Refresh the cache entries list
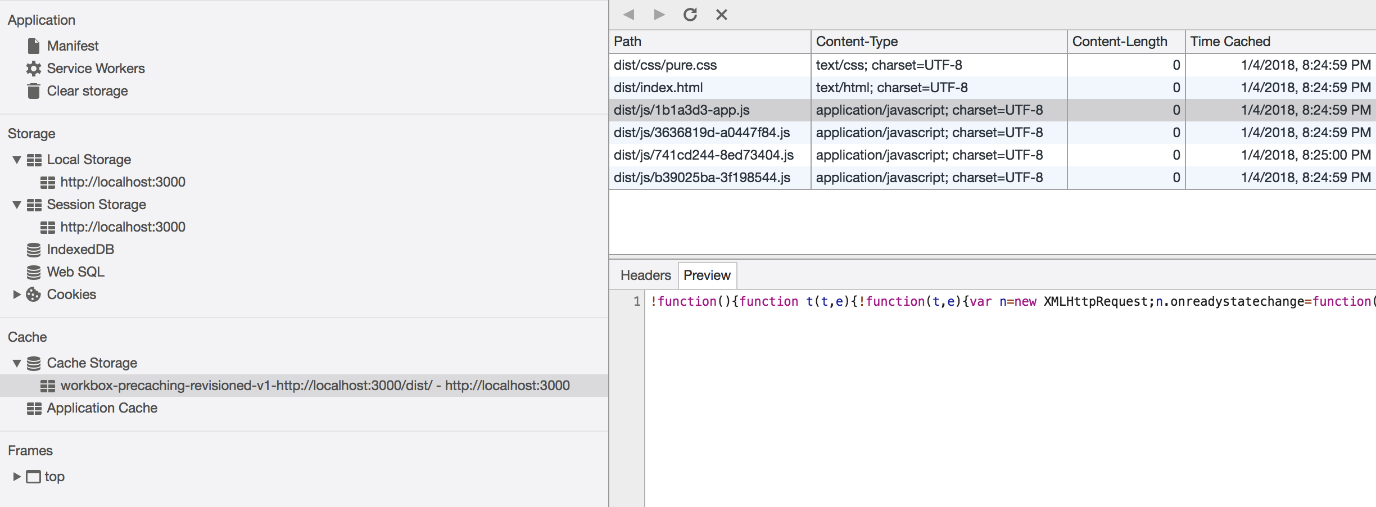The width and height of the screenshot is (1376, 507). point(690,15)
